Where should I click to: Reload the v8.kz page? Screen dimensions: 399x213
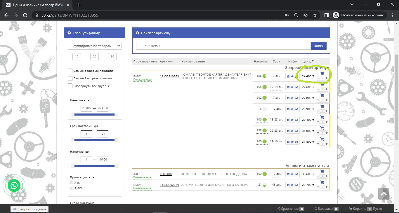[25, 15]
